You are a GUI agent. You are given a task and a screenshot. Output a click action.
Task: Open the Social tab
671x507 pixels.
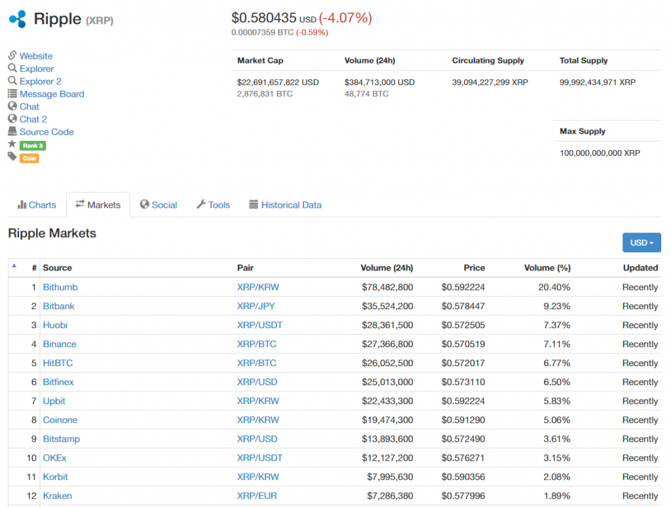click(x=159, y=205)
